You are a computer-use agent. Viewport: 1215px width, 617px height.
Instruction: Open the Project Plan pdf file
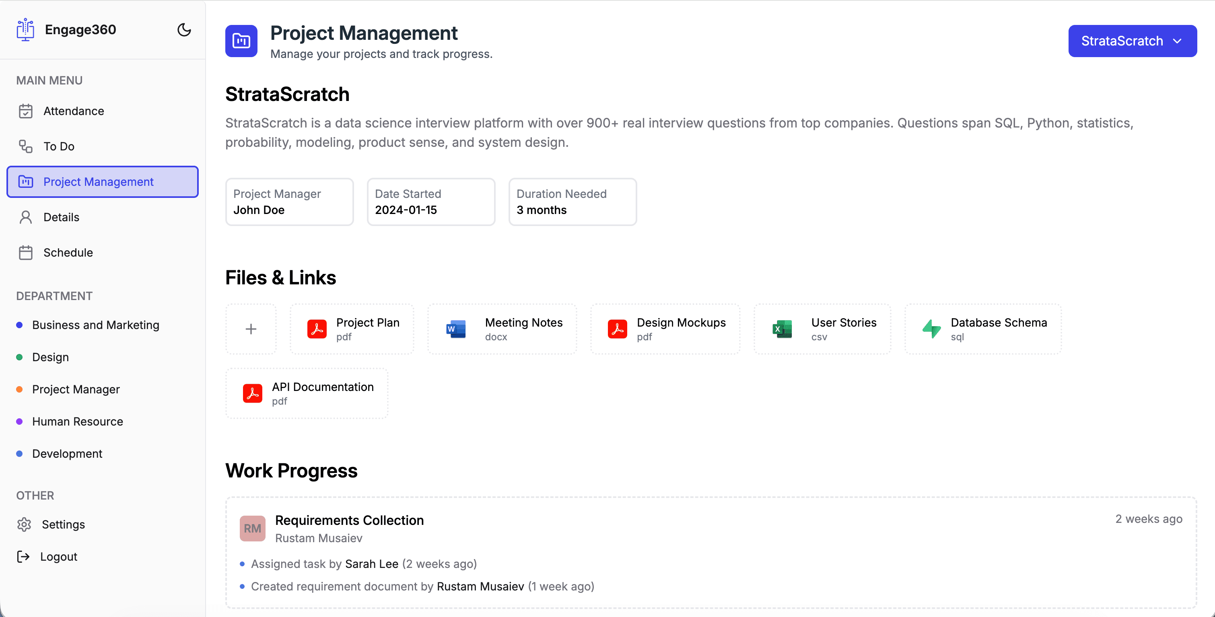tap(352, 329)
